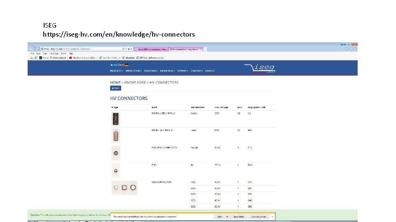This screenshot has height=222, width=396.
Task: Click the security lock icon in address bar
Action: pos(129,49)
